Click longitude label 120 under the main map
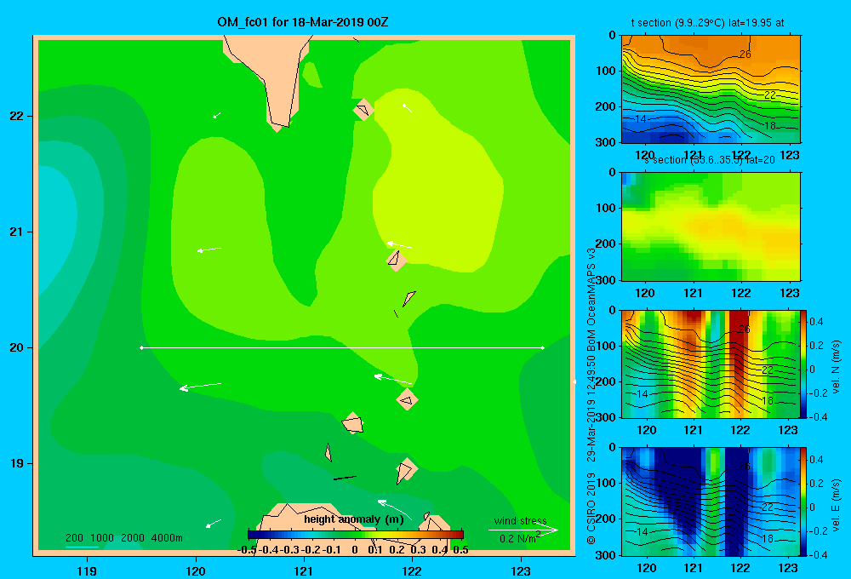The width and height of the screenshot is (851, 579). coord(196,570)
